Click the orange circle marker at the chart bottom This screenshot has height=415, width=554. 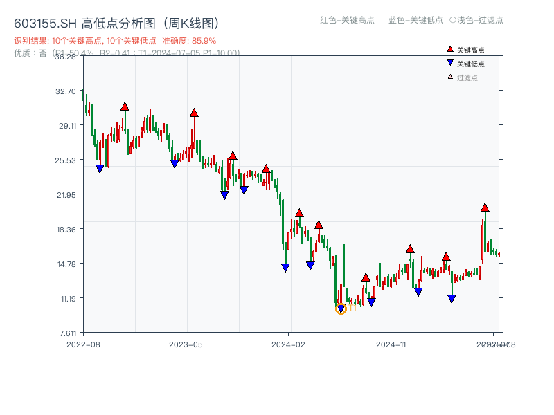pyautogui.click(x=341, y=309)
